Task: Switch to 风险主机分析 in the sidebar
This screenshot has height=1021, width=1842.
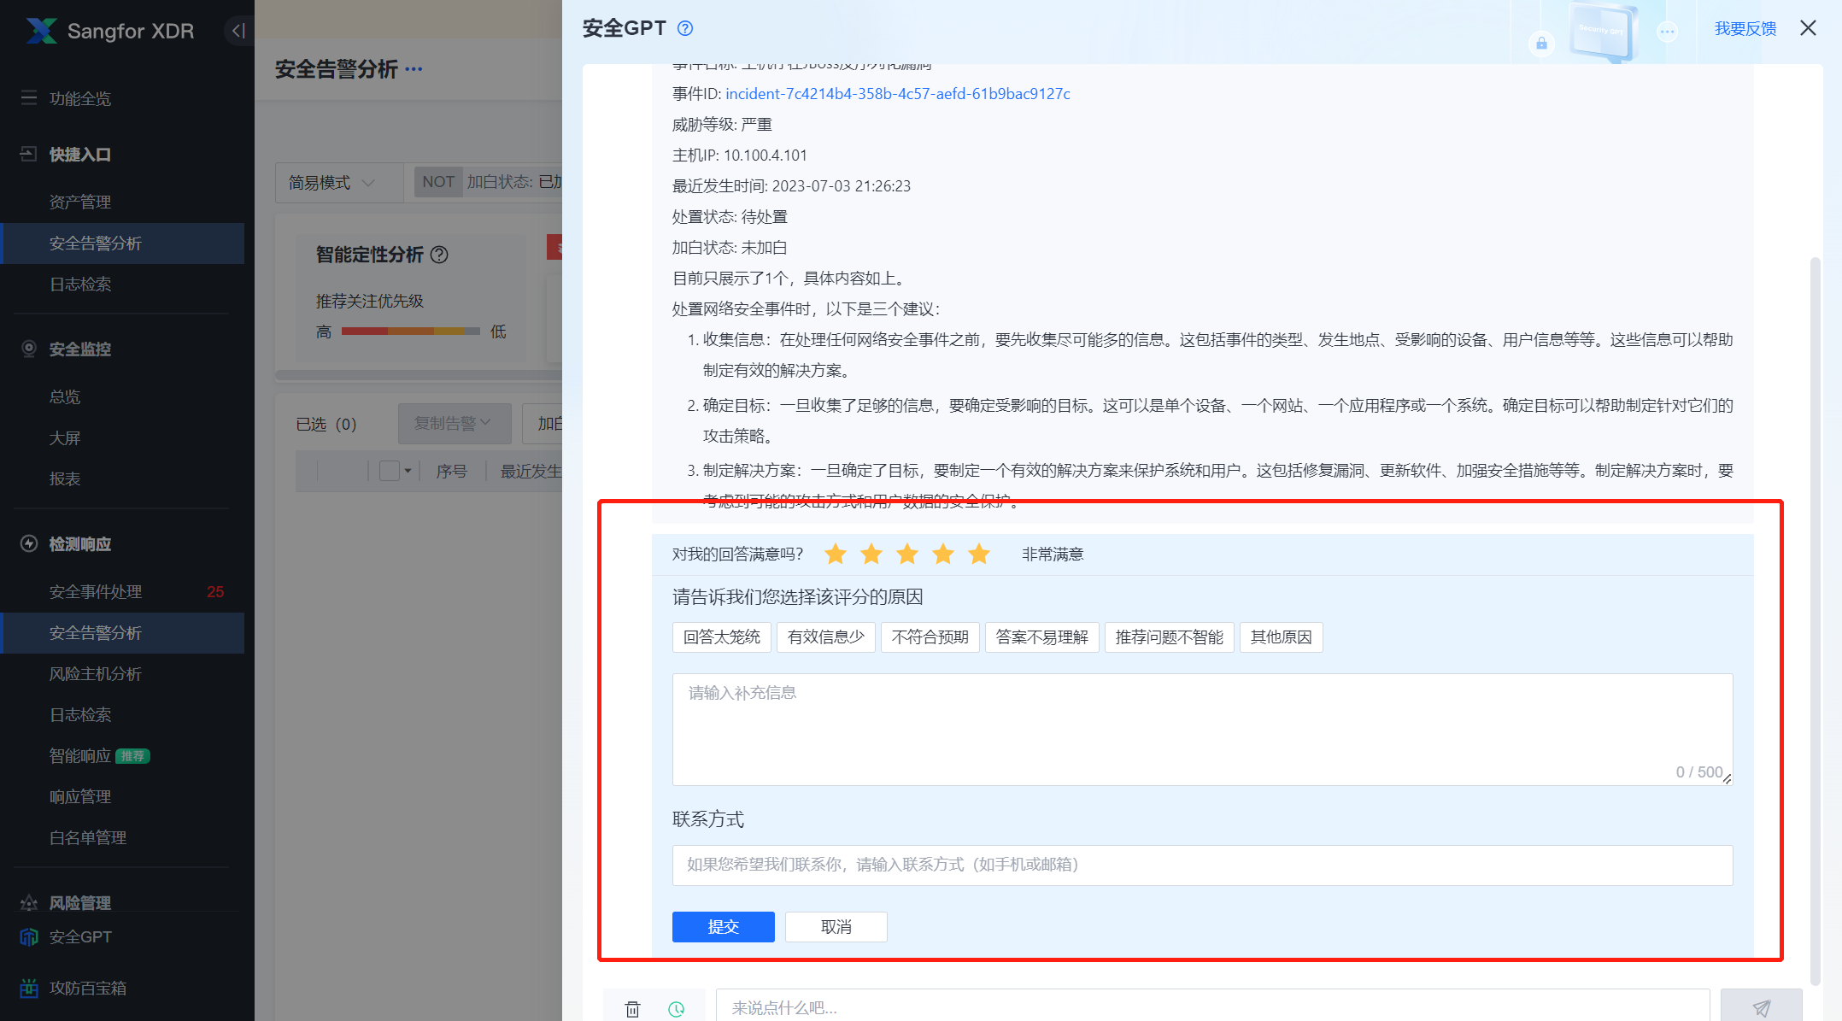Action: (x=94, y=673)
